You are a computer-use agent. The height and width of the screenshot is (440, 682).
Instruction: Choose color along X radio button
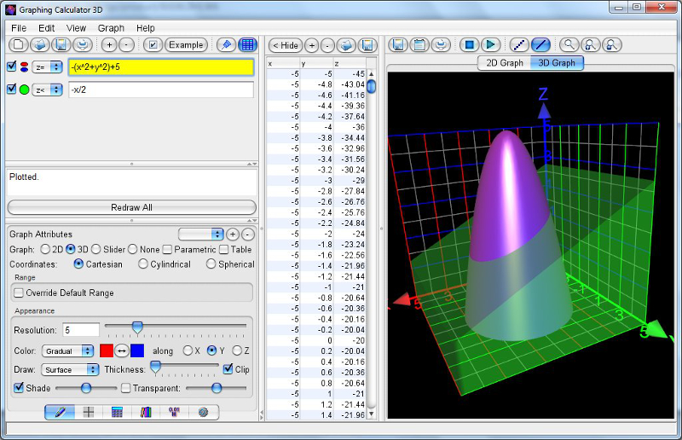188,350
